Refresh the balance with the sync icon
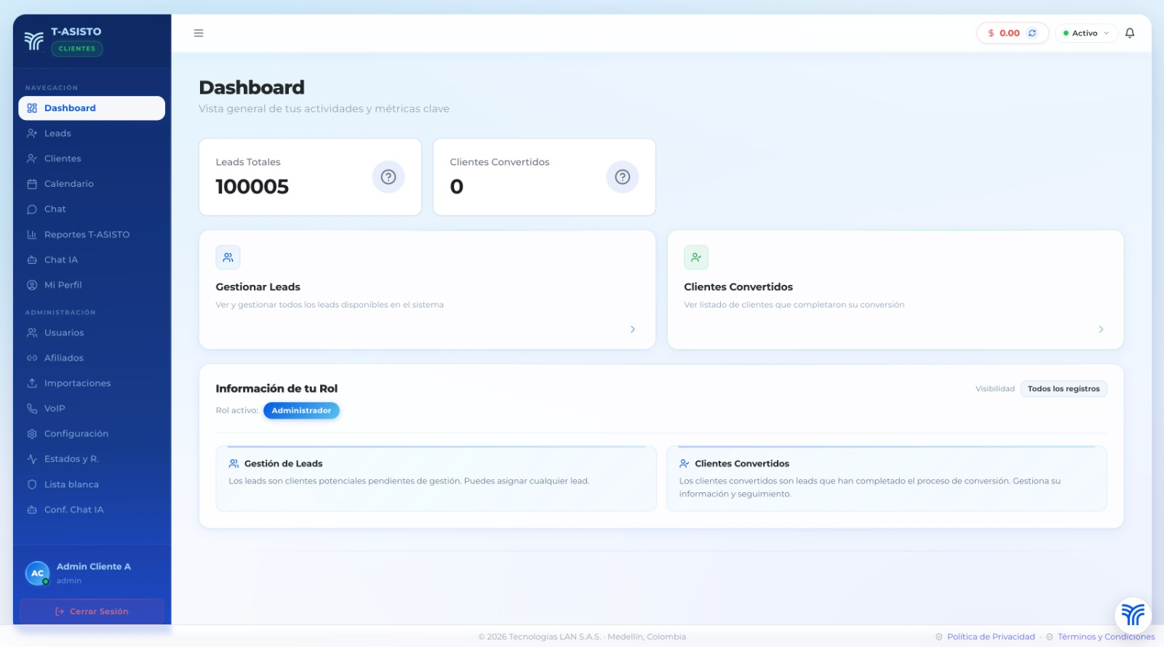The image size is (1164, 647). [1032, 33]
